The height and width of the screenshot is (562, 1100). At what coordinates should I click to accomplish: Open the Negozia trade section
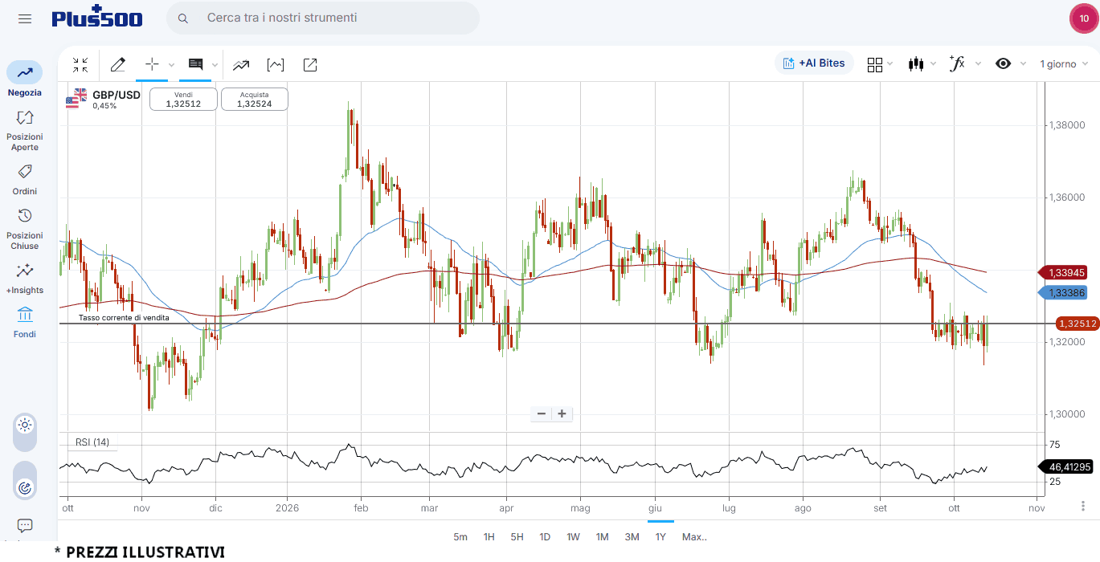pyautogui.click(x=25, y=79)
